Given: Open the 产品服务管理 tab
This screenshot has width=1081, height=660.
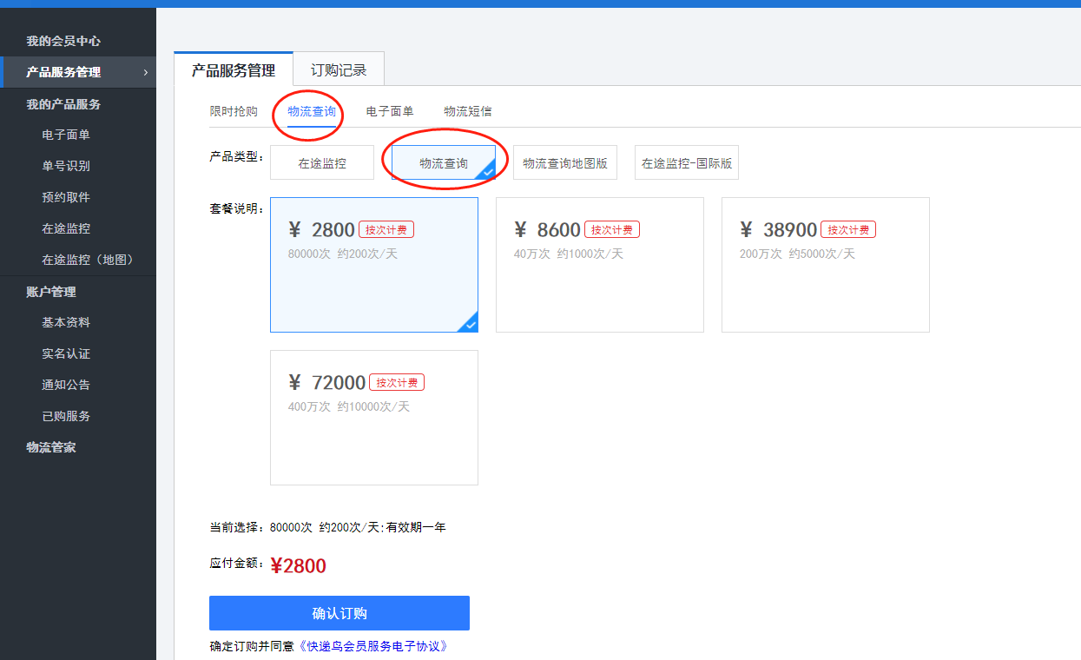Looking at the screenshot, I should click(x=234, y=70).
